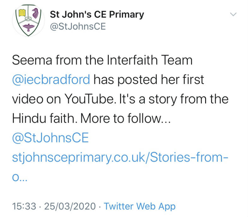Expand the tweet options chevron
This screenshot has width=248, height=217.
click(233, 14)
